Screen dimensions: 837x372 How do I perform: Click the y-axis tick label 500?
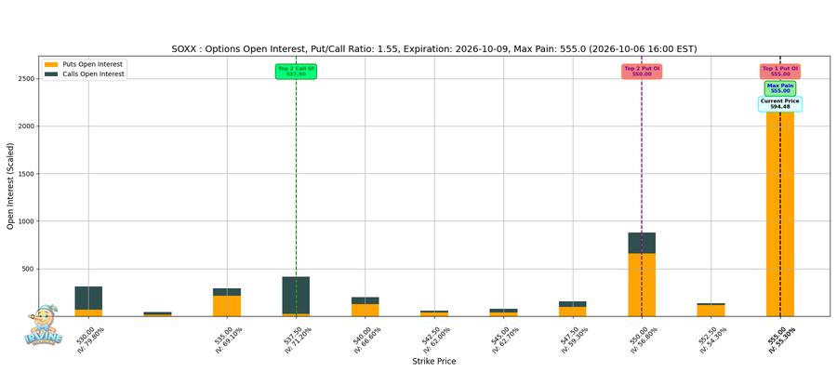pos(29,269)
